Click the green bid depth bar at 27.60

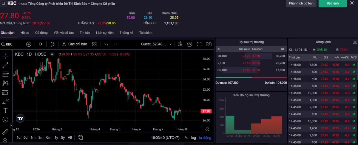coord(230,124)
